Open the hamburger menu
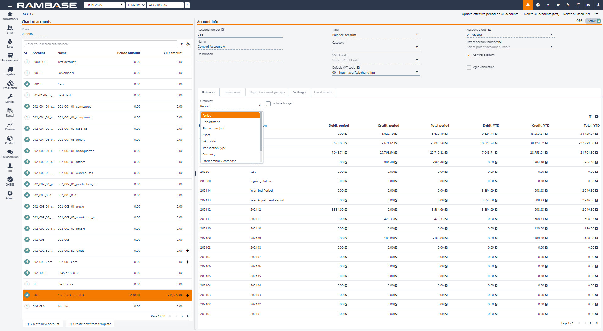Viewport: 603px width, 331px height. (10, 5)
